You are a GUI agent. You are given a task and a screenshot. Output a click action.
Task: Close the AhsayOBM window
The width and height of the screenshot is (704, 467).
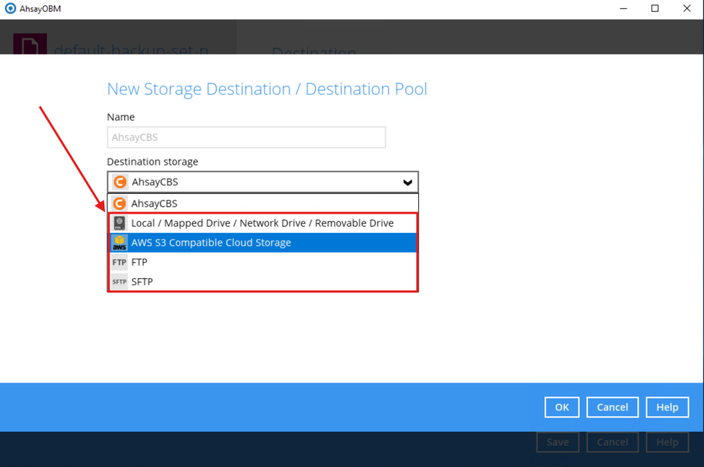pyautogui.click(x=687, y=9)
